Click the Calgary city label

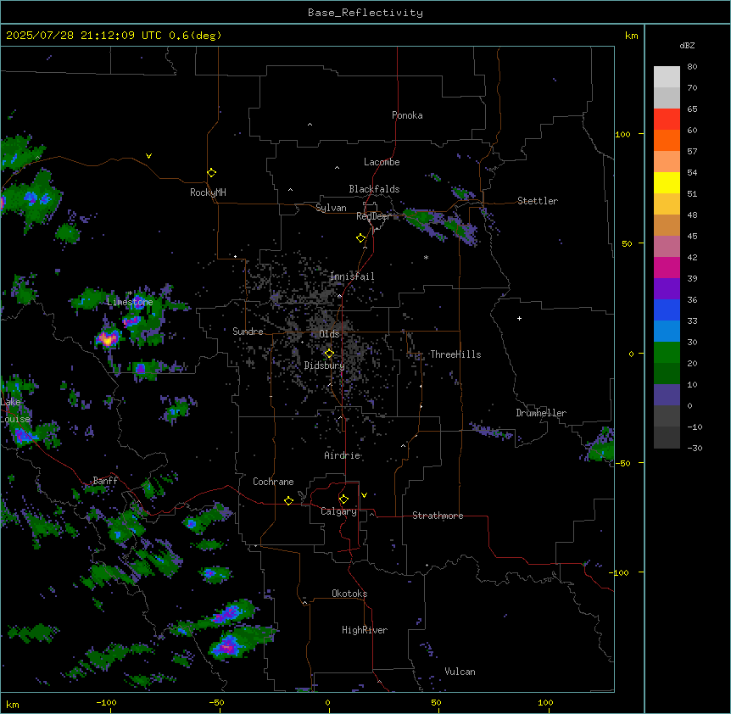[338, 511]
